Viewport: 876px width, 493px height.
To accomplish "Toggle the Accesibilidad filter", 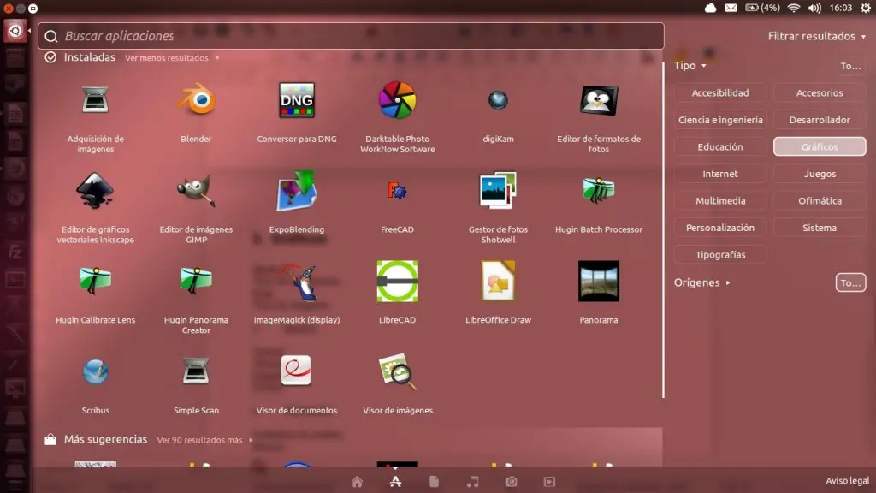I will pos(720,92).
